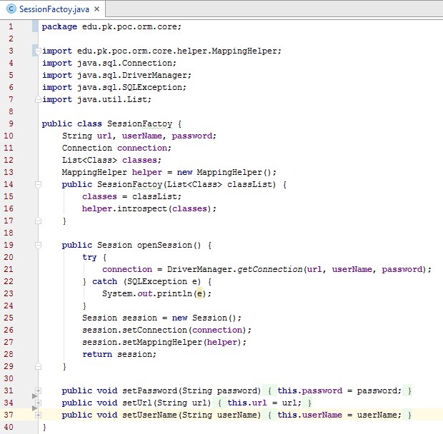The width and height of the screenshot is (443, 434).
Task: Click 'System.out.println' 'out' field
Action: tap(144, 294)
